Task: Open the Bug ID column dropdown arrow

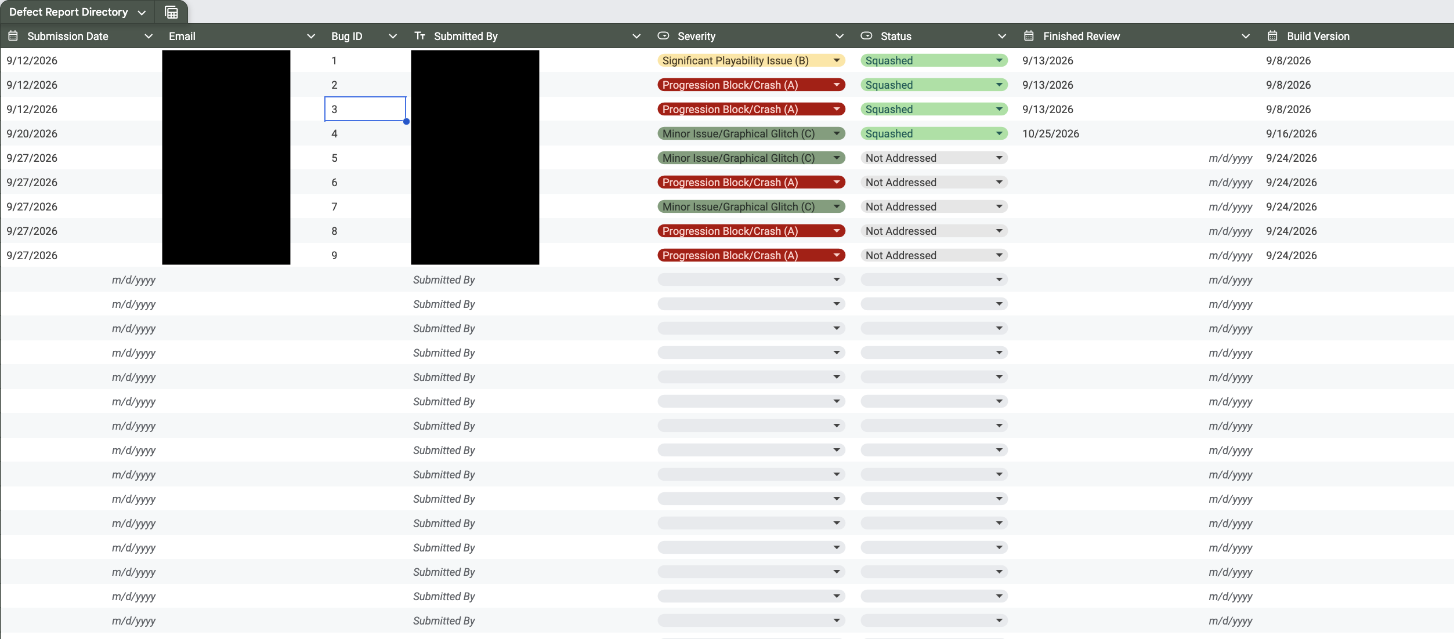Action: pyautogui.click(x=393, y=36)
